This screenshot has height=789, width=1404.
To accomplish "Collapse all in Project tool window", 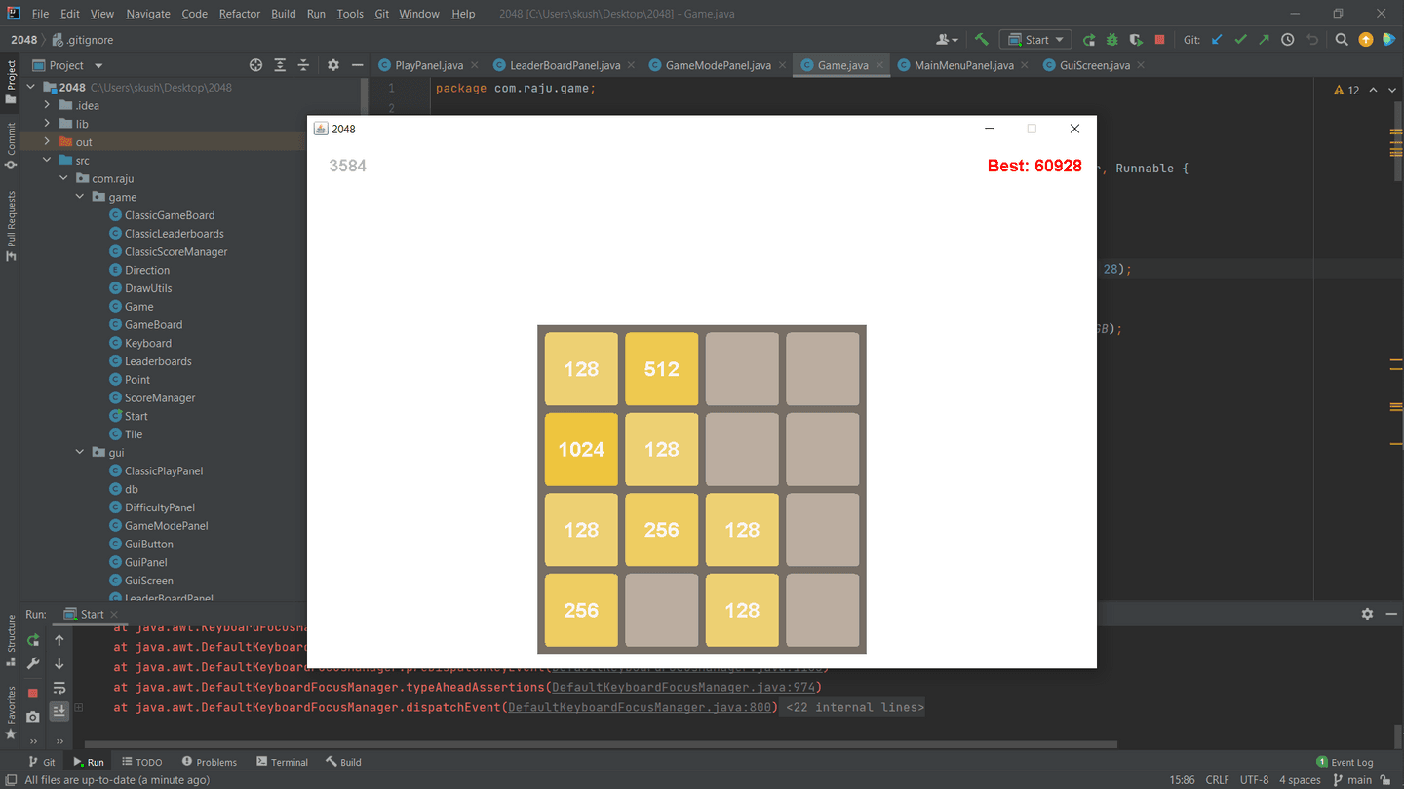I will pyautogui.click(x=303, y=65).
